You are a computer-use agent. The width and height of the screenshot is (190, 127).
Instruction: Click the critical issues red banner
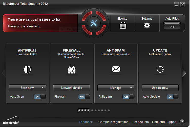pyautogui.click(x=40, y=23)
